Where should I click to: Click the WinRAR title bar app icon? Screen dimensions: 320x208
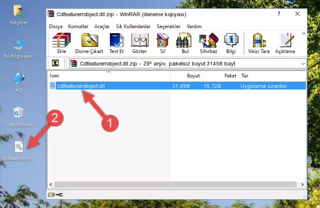[x=51, y=14]
